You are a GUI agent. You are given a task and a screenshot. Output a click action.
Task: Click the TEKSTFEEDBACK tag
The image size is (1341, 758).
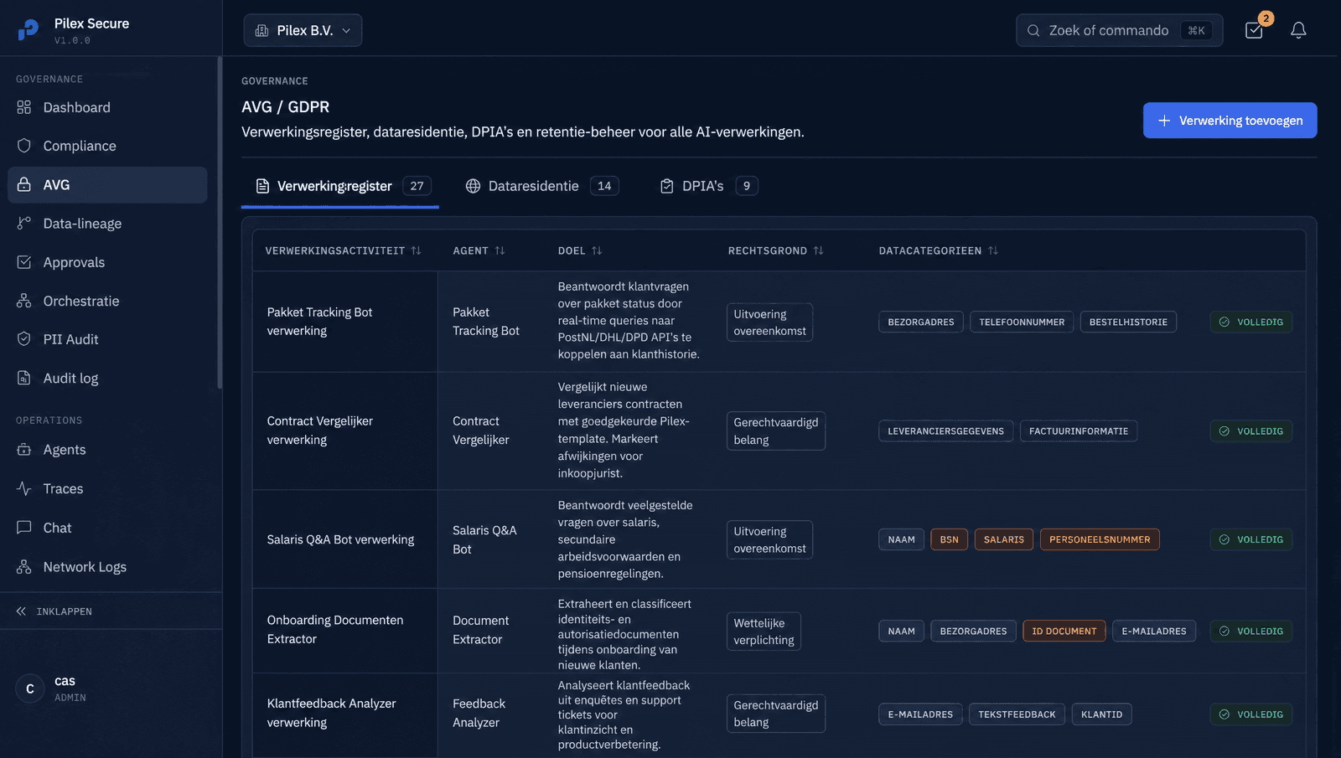click(x=1017, y=714)
